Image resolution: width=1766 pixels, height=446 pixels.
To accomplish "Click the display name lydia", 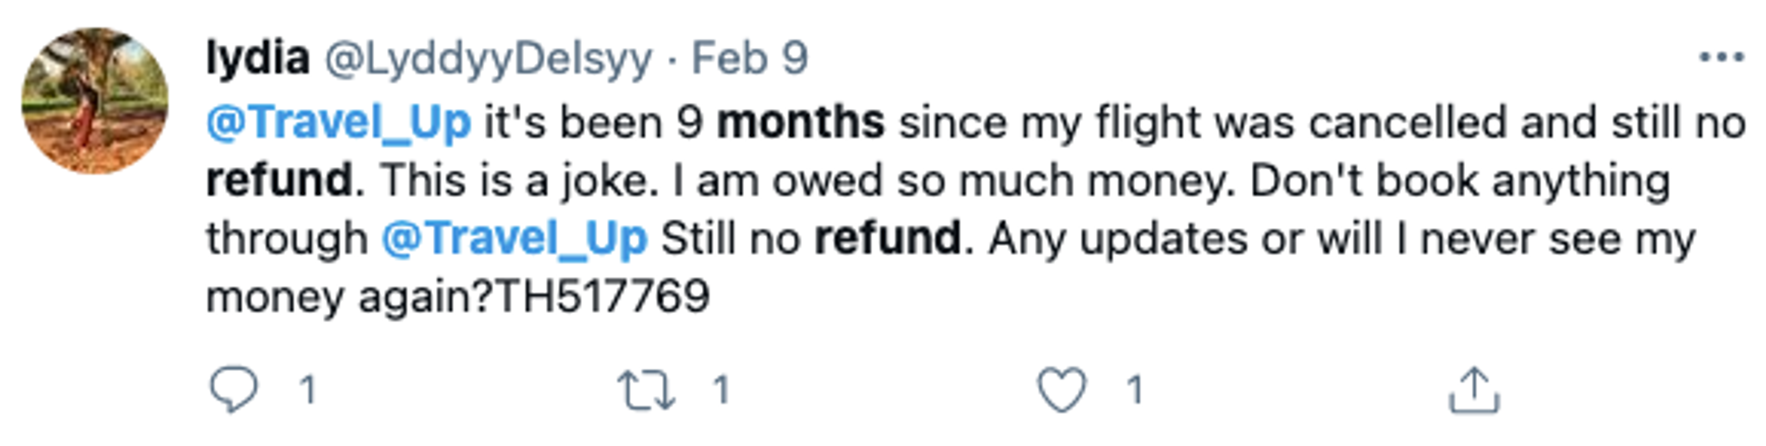I will [258, 57].
